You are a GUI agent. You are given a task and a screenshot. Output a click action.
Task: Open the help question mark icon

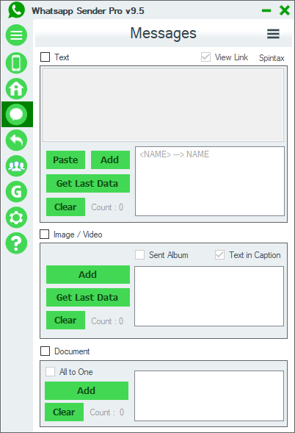pos(16,243)
